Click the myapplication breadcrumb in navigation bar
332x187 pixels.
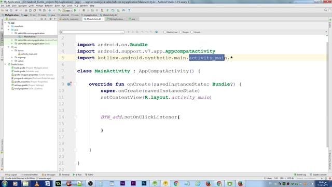89,15
